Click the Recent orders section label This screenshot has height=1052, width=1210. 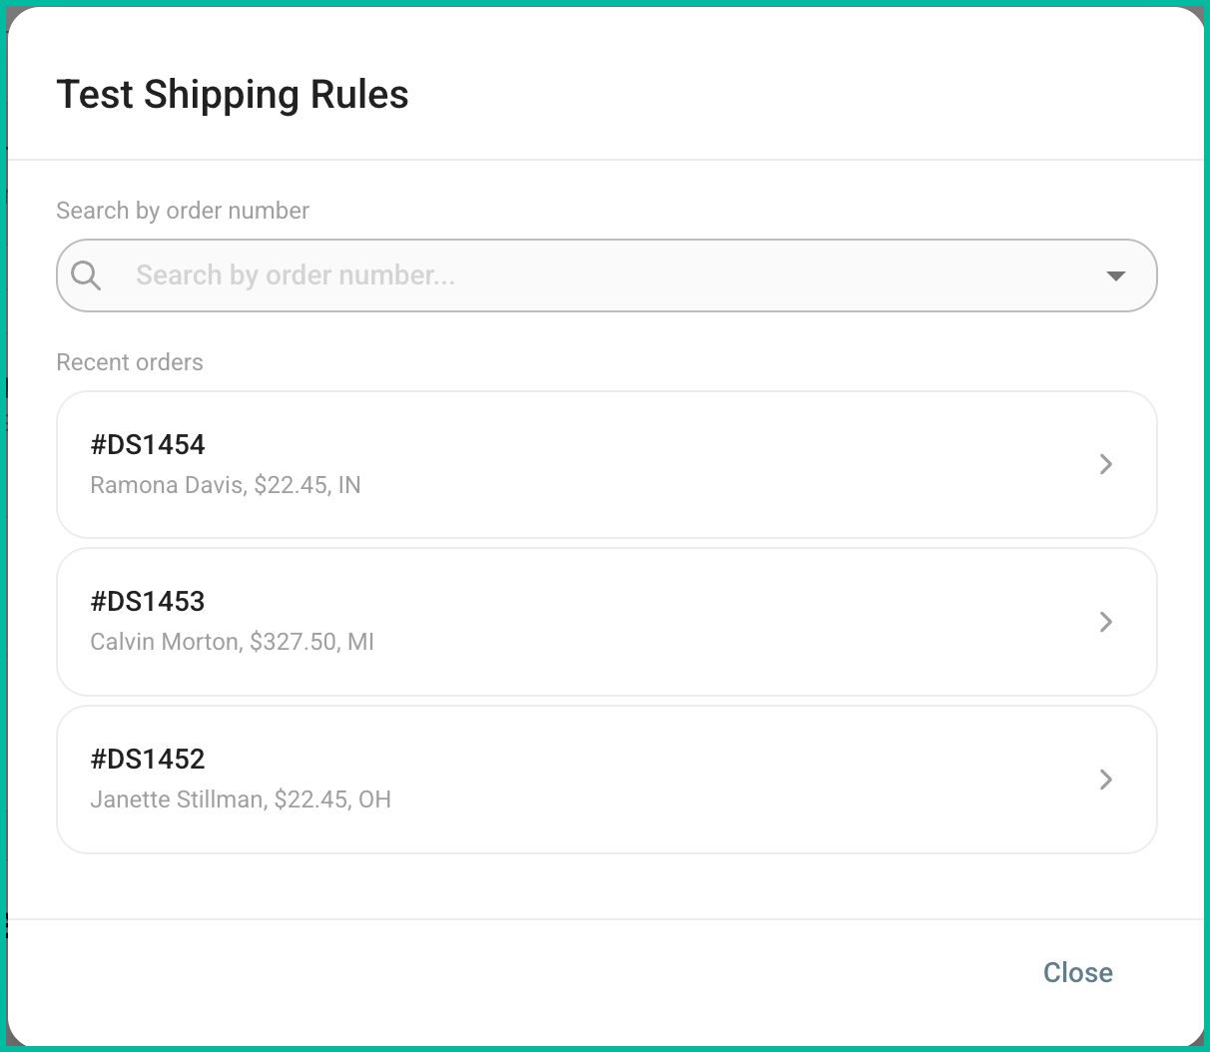[x=130, y=362]
